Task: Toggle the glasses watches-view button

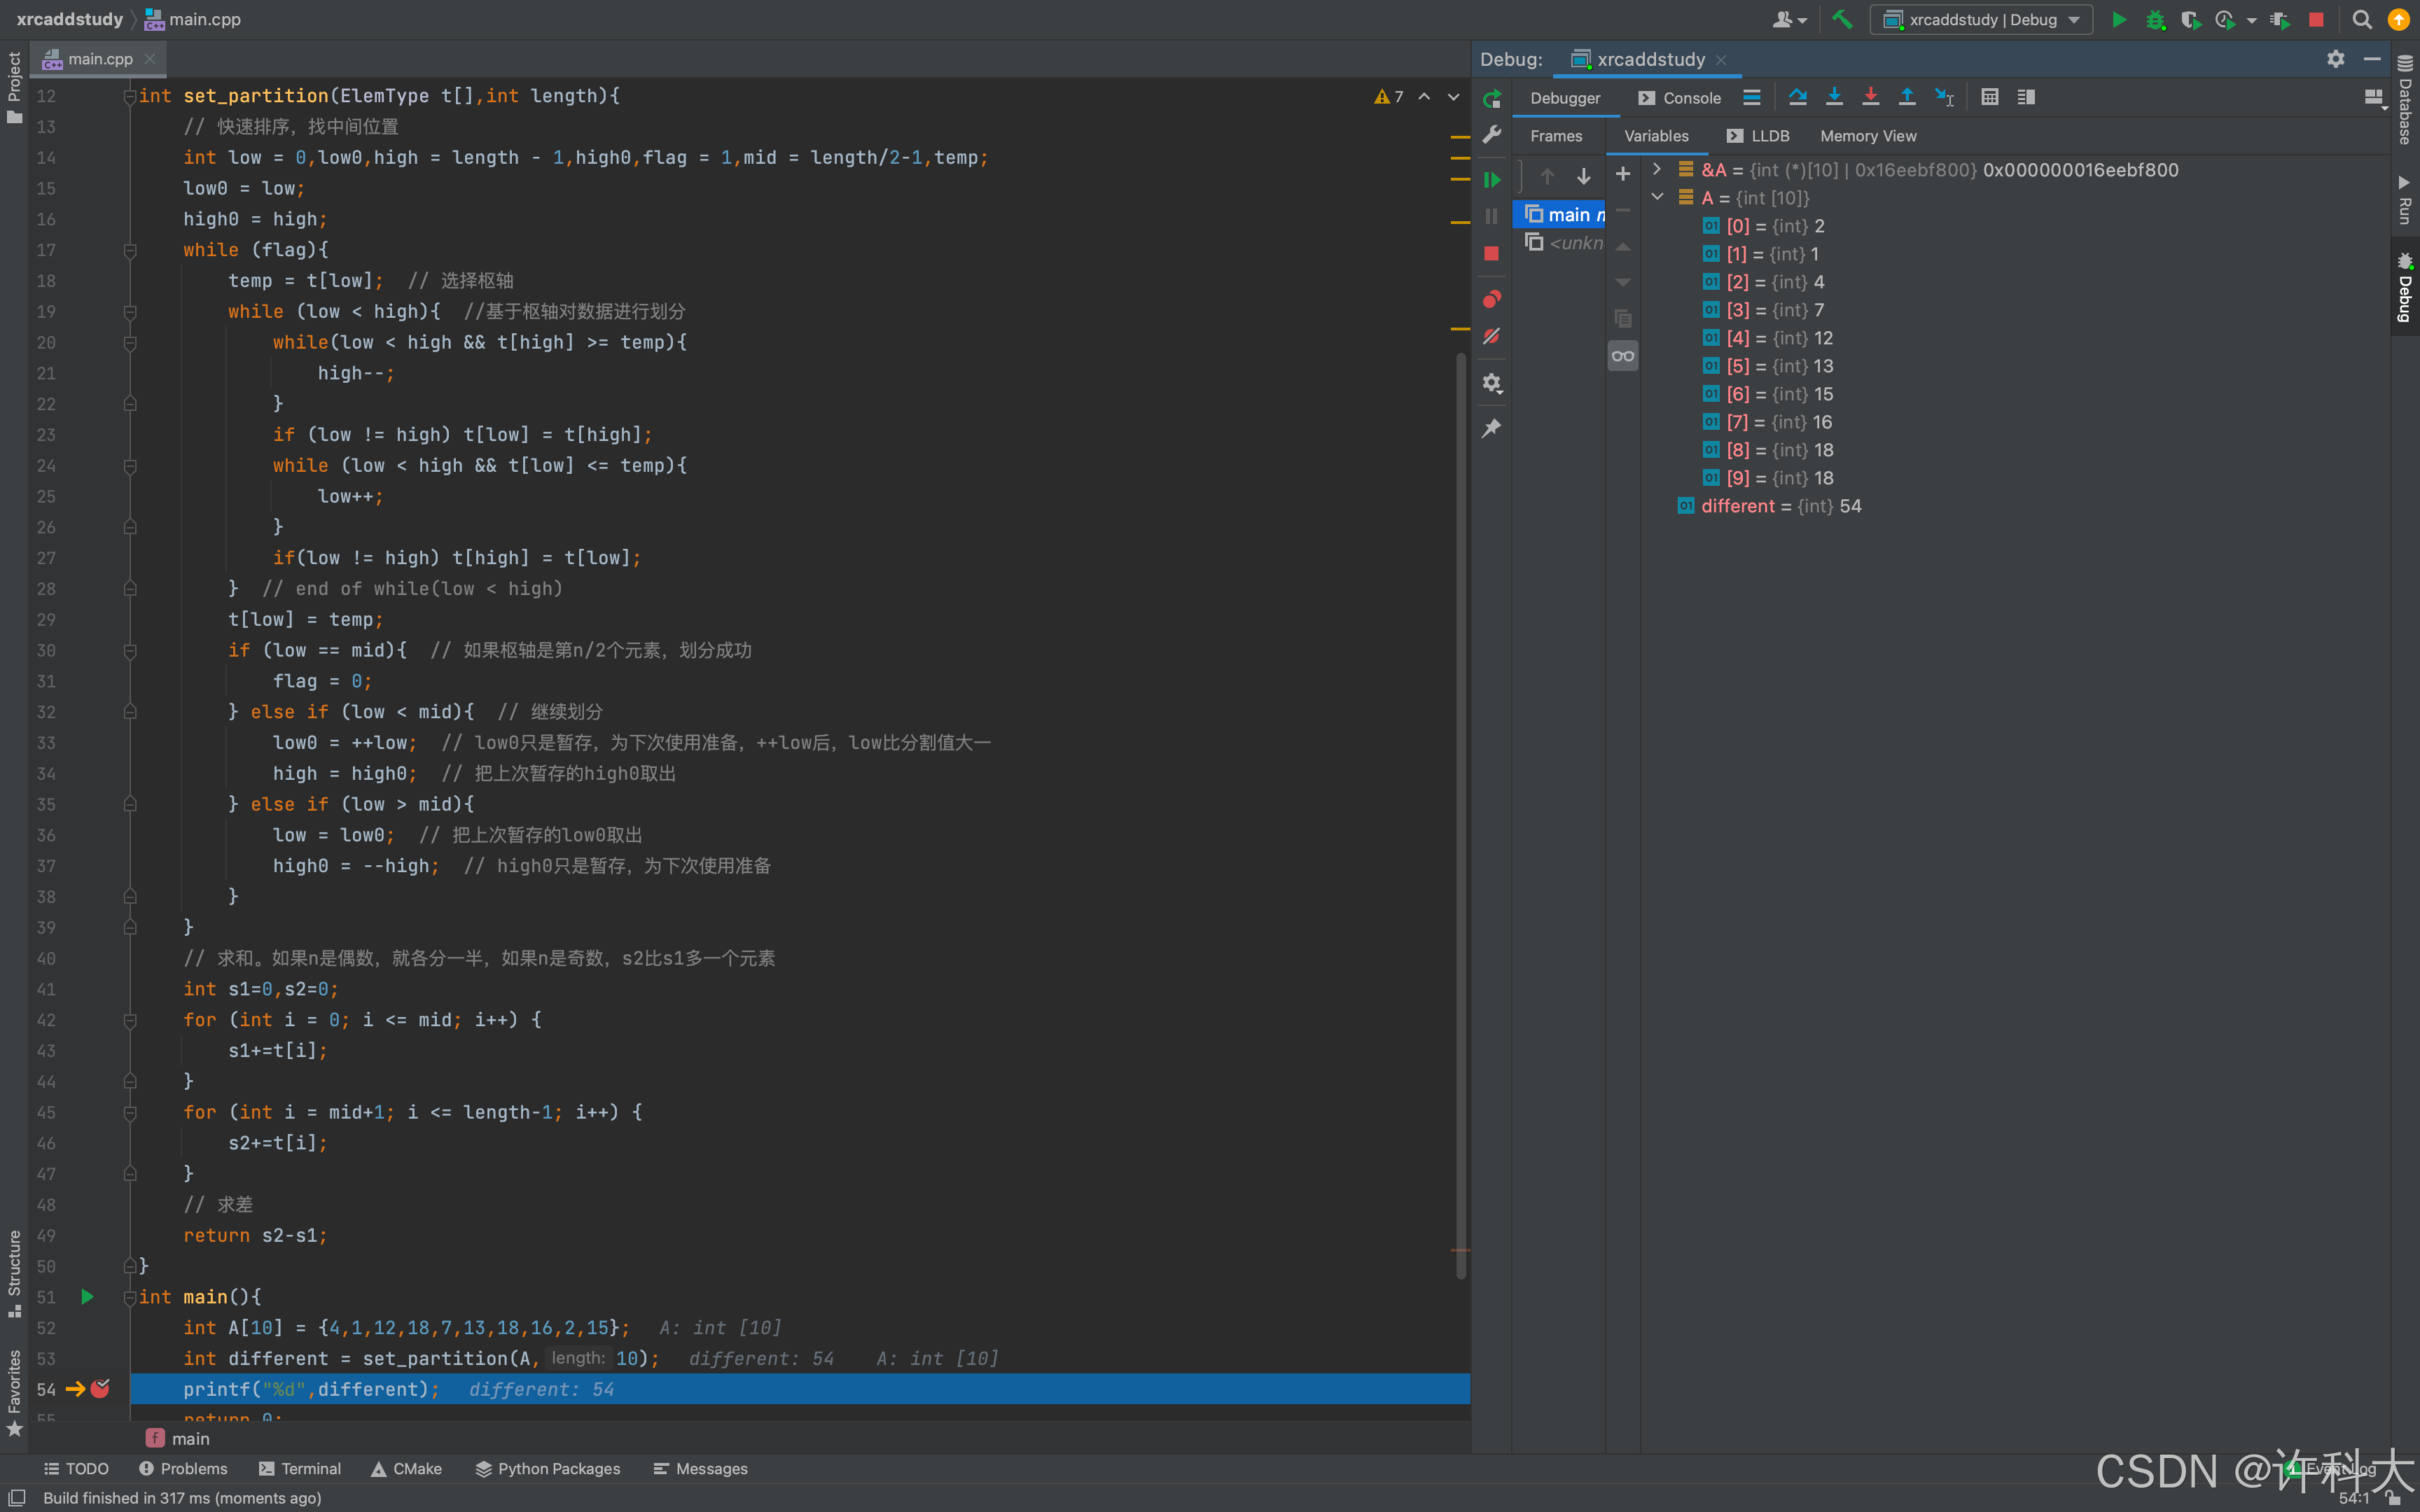Action: 1622,356
